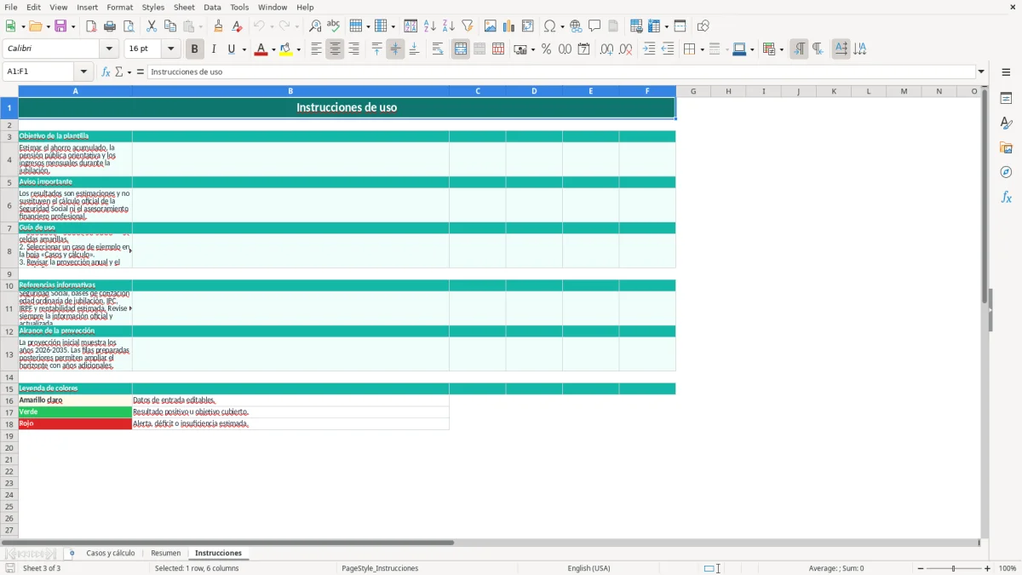Open the Sidebar Properties panel

click(1006, 98)
